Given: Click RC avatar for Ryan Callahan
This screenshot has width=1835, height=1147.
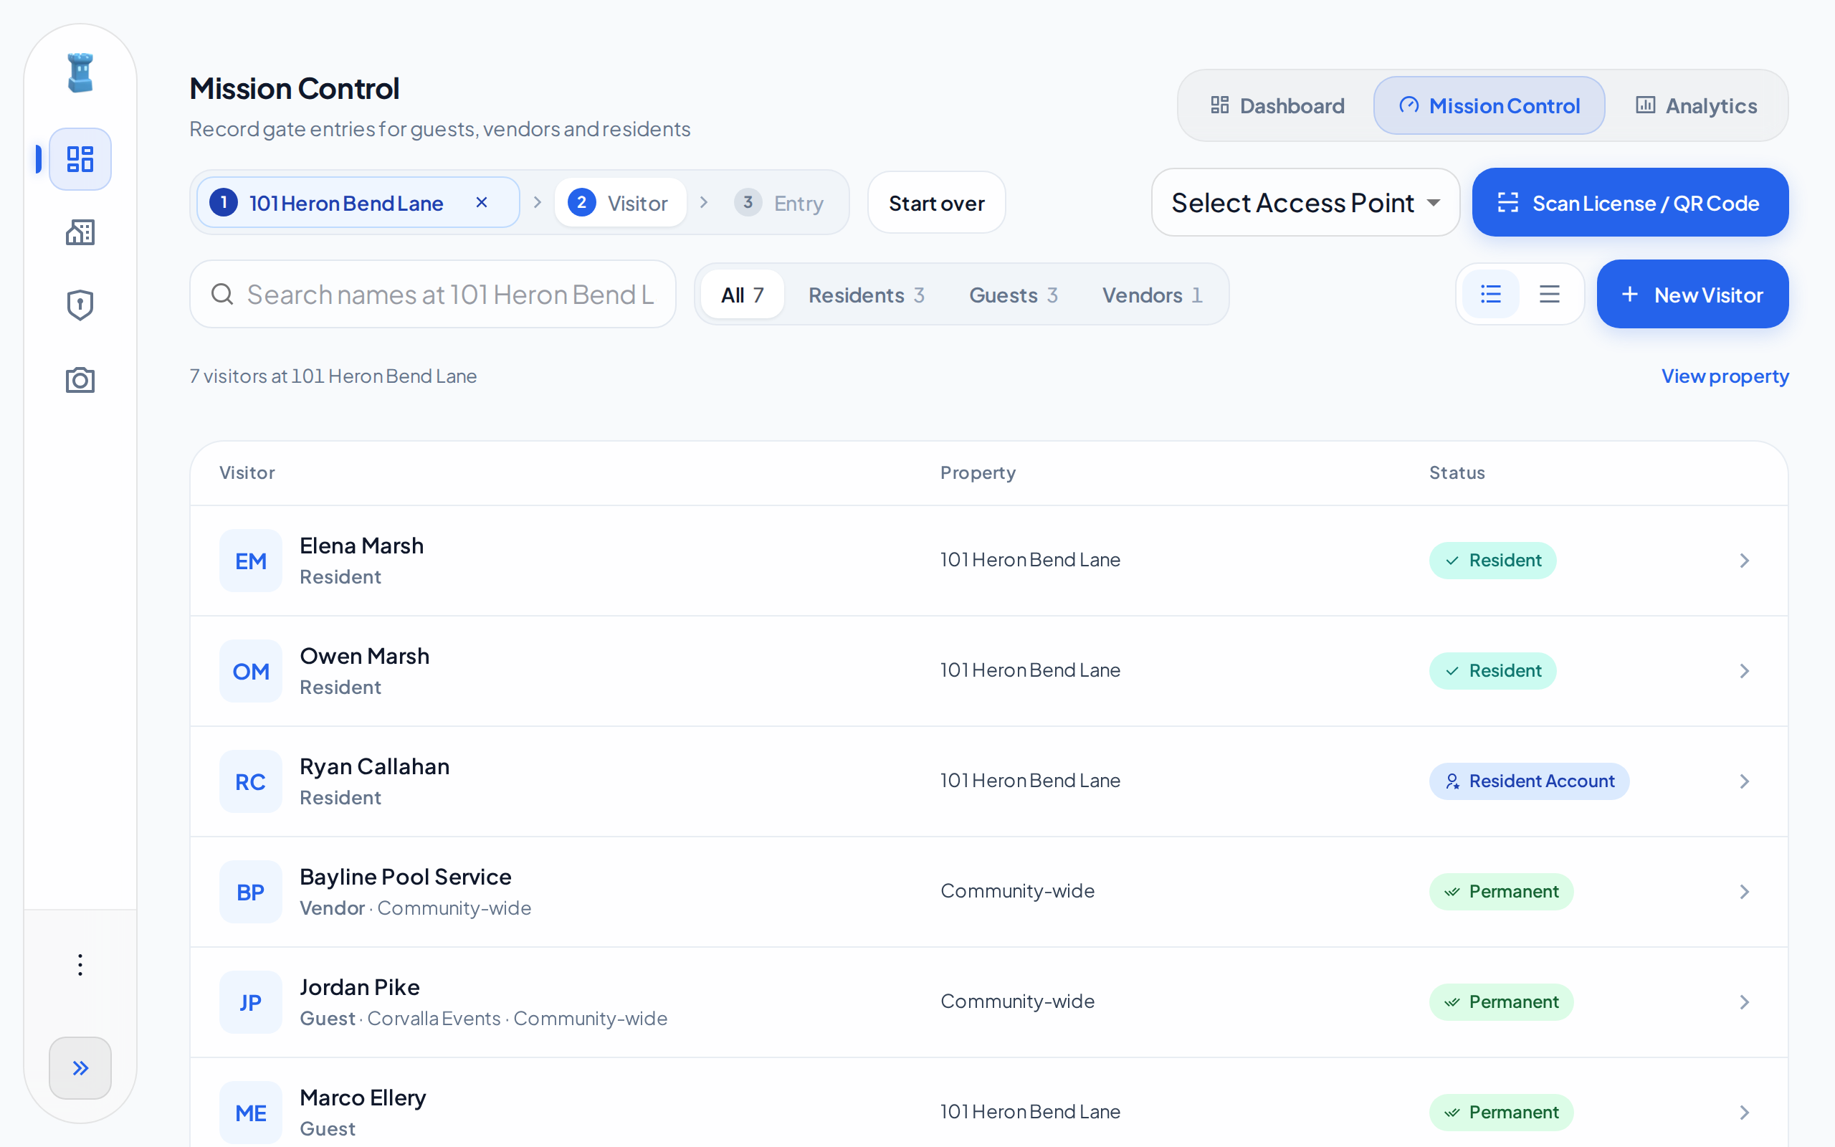Looking at the screenshot, I should 251,781.
